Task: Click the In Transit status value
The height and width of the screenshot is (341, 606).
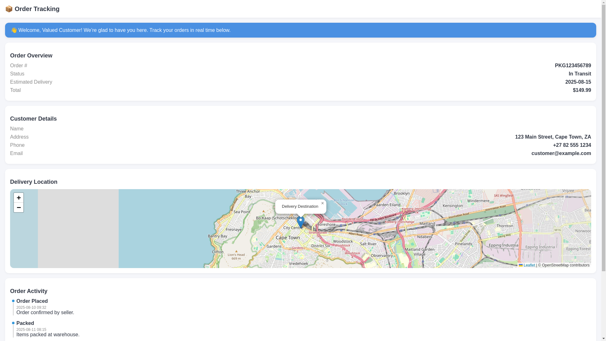Action: 580,74
